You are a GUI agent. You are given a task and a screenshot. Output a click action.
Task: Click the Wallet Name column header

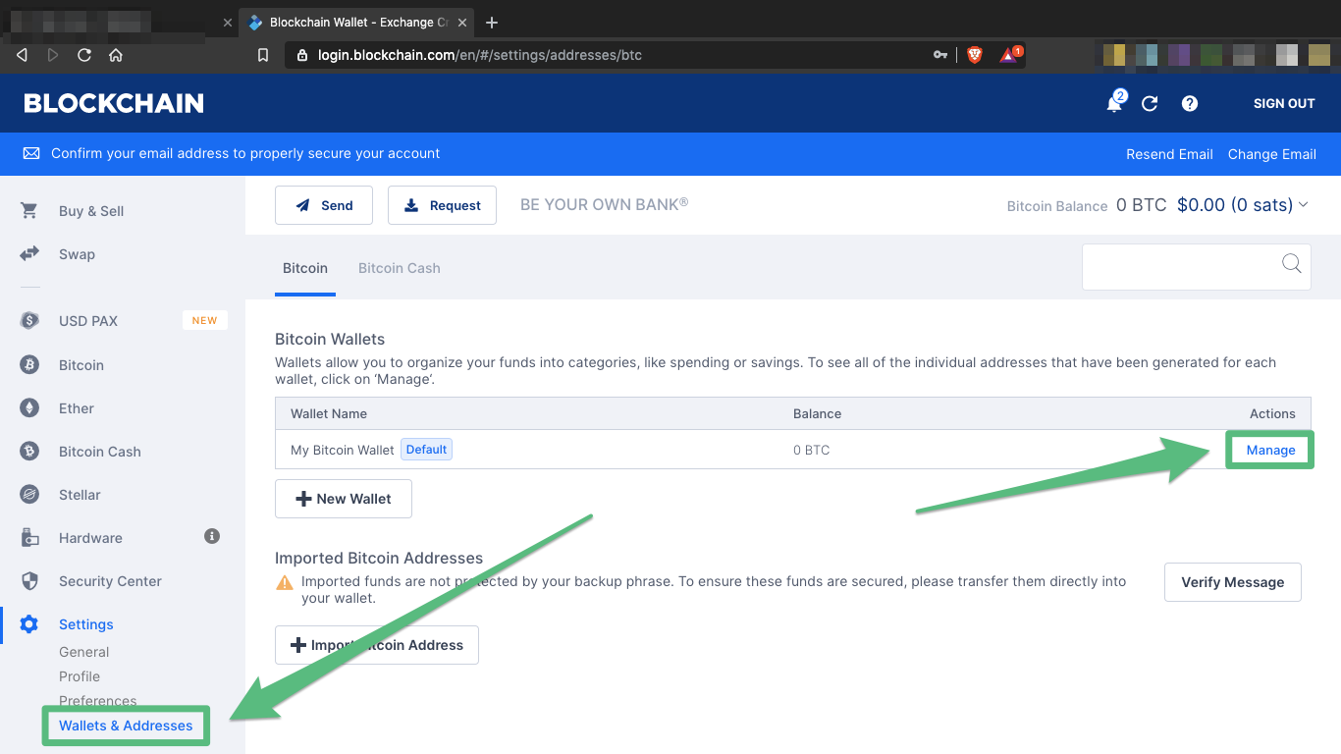(329, 413)
